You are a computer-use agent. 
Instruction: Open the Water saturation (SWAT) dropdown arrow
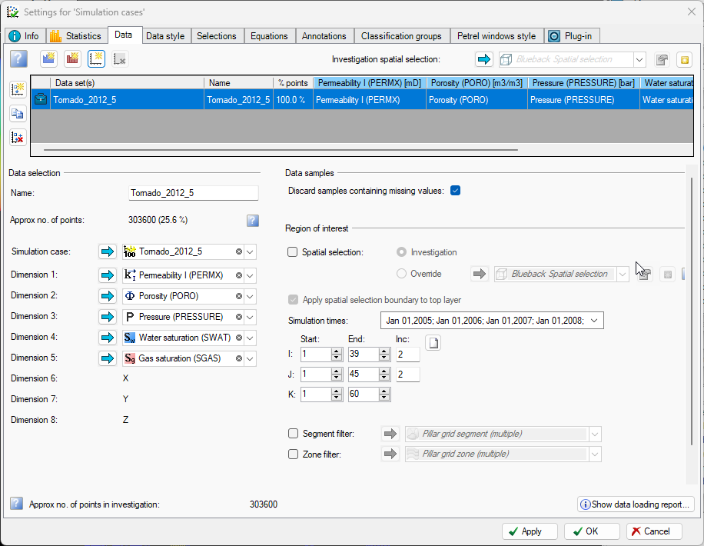(x=250, y=338)
